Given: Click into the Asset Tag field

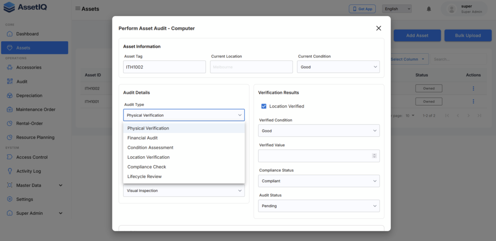Looking at the screenshot, I should pos(165,67).
